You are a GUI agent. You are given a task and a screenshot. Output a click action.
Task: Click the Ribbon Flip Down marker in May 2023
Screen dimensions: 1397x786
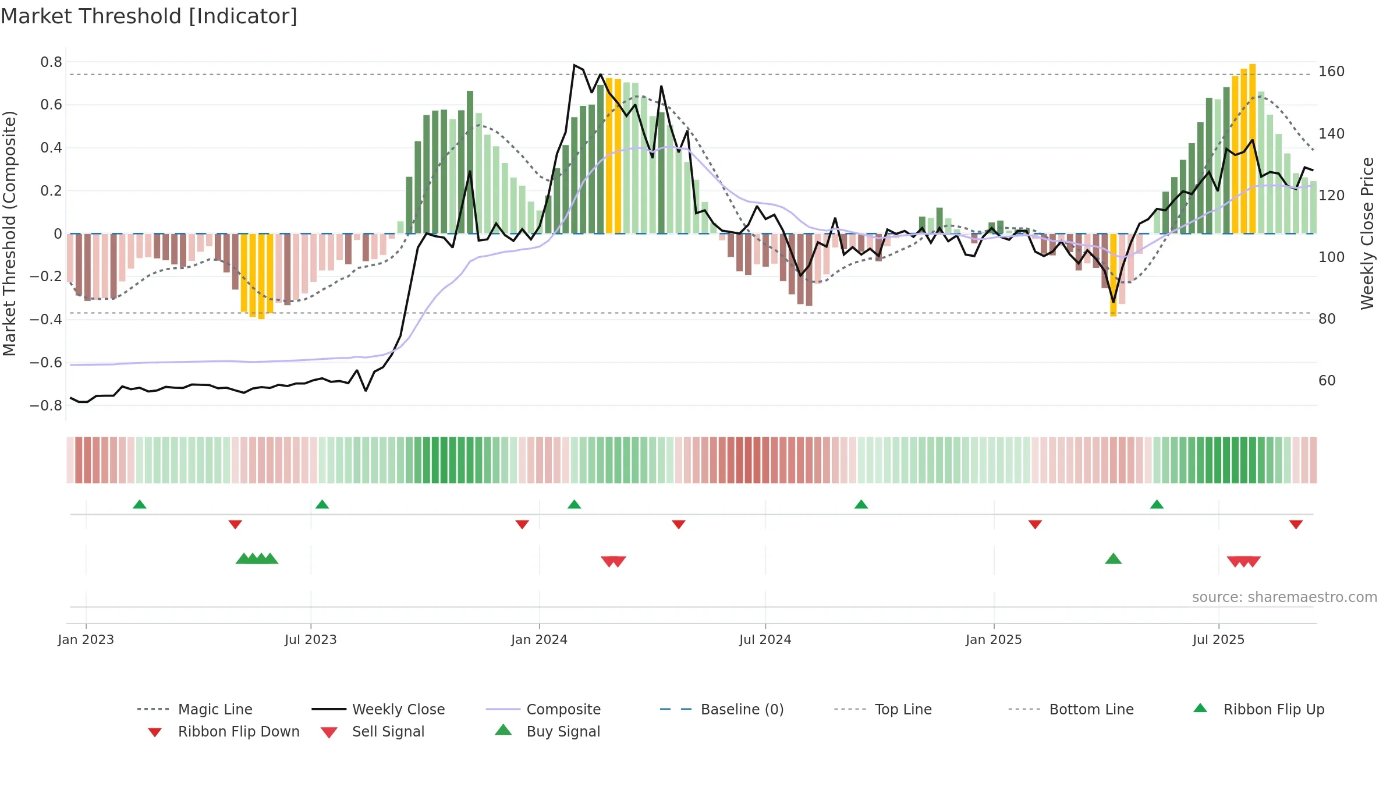(235, 525)
